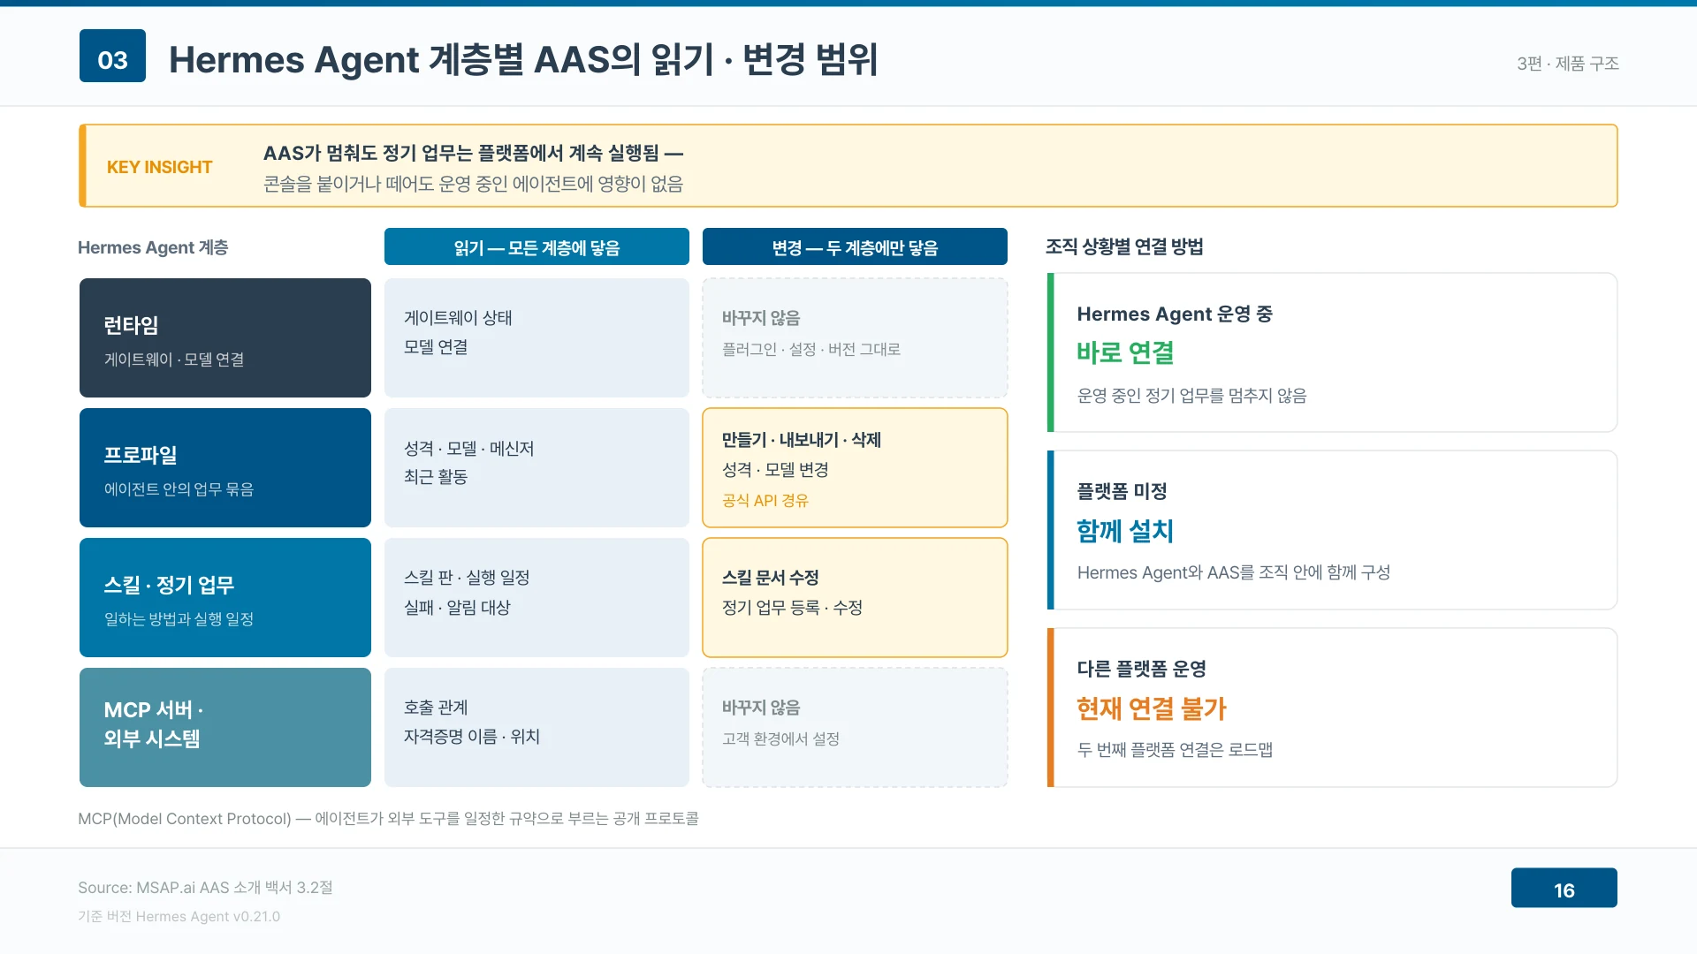Click '두 번째 플랫폼 연결은 로드맵' text

1175,749
